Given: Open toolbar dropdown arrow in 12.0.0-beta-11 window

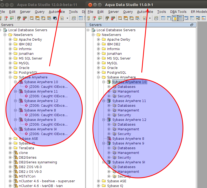Looking at the screenshot, I should pyautogui.click(x=67, y=18).
